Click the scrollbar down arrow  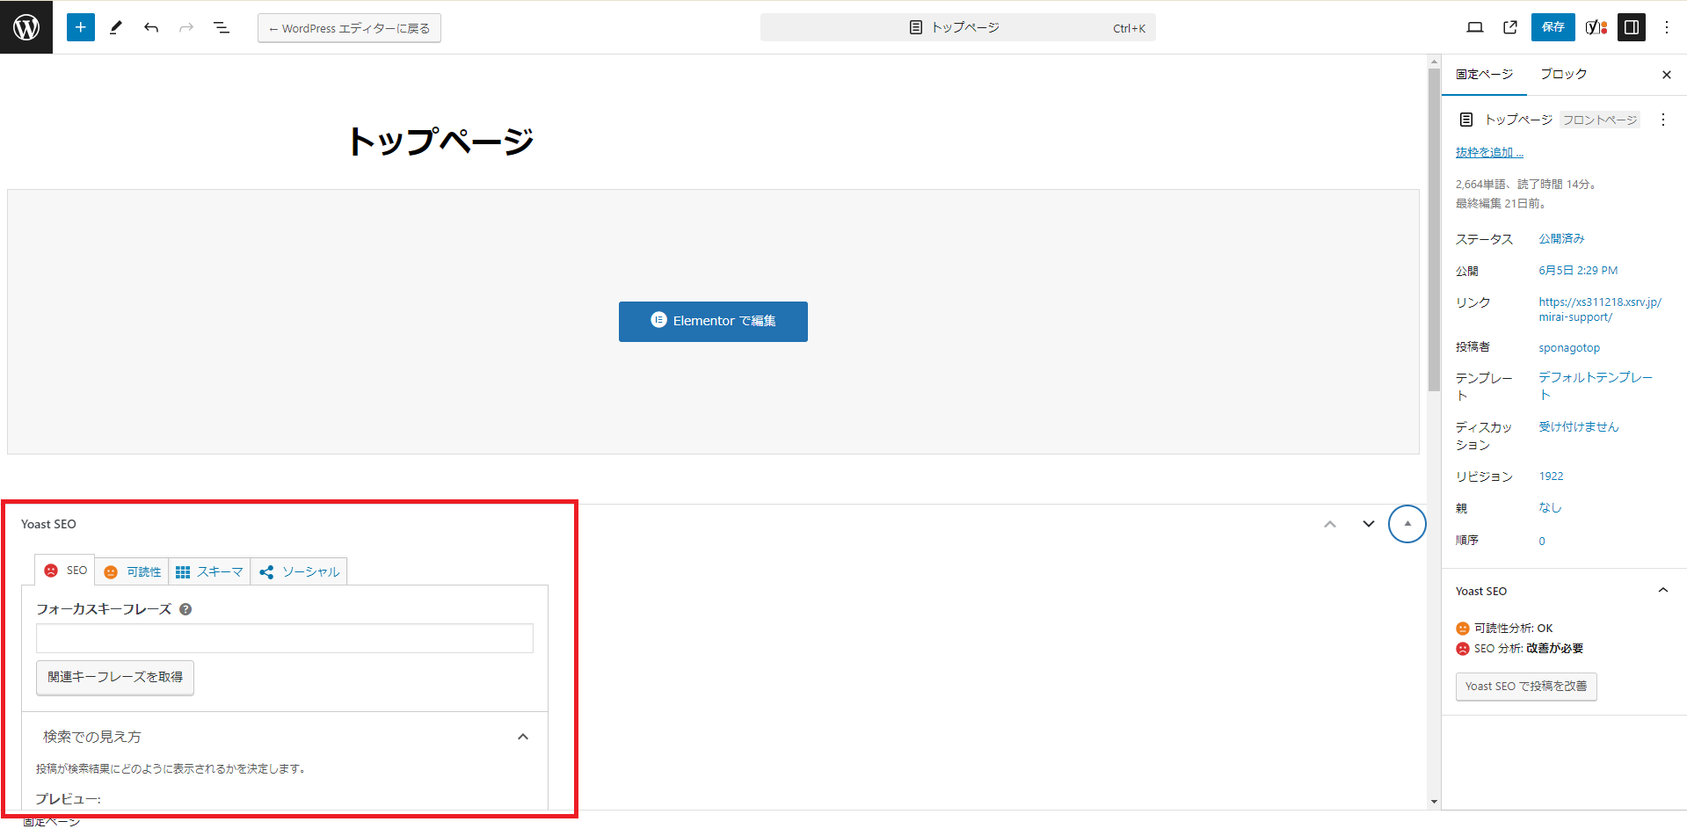point(1434,802)
